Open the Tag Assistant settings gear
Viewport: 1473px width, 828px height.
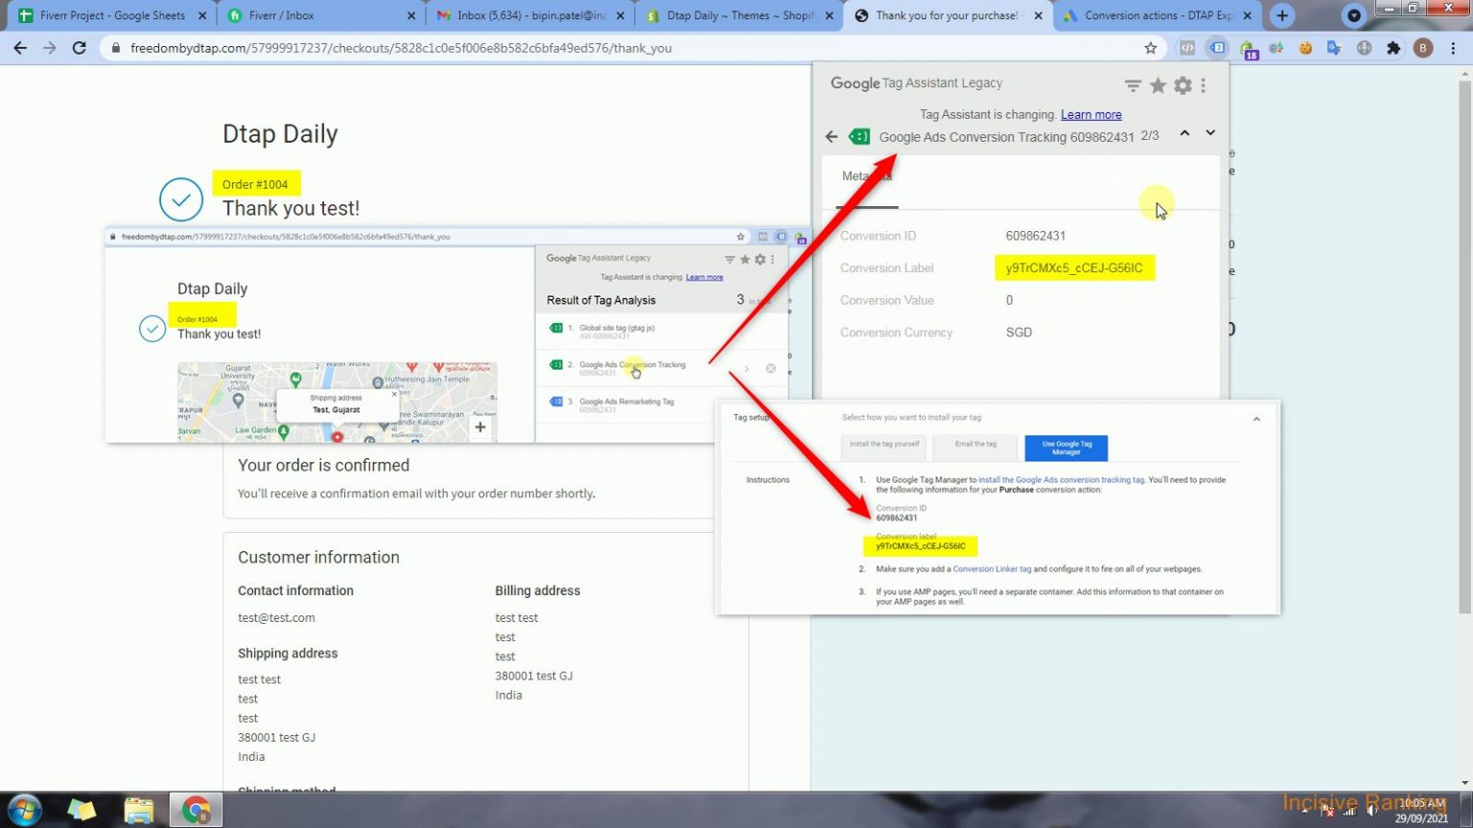(x=1181, y=85)
